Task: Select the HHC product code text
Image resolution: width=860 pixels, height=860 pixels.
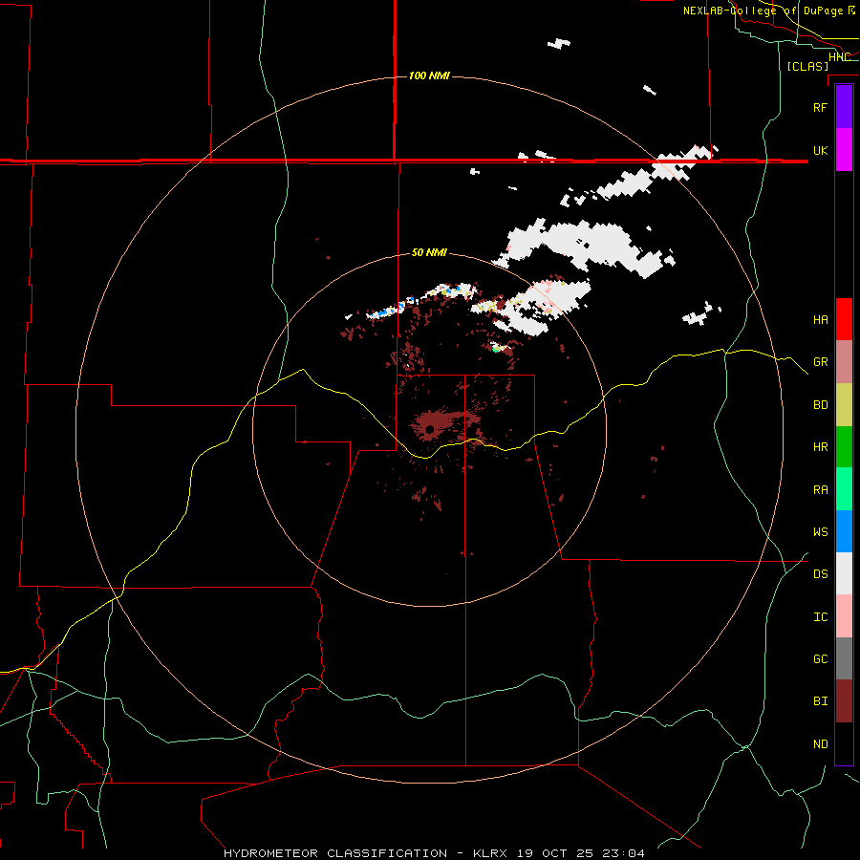Action: click(x=839, y=57)
